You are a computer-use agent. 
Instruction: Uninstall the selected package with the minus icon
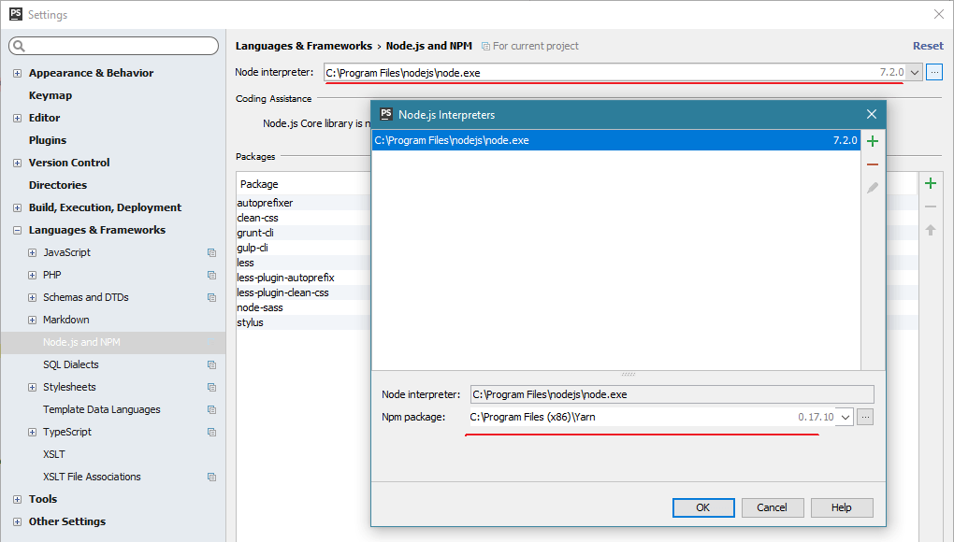(x=930, y=207)
